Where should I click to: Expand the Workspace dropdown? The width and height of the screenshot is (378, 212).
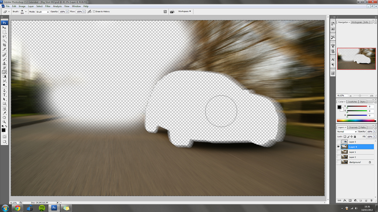tap(185, 11)
